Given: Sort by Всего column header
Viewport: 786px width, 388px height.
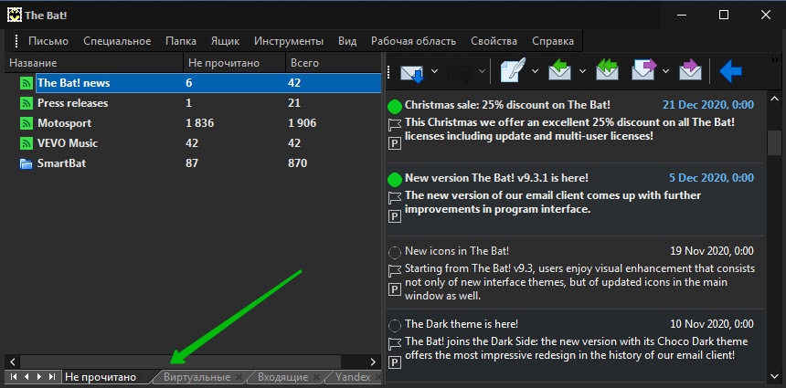Looking at the screenshot, I should 334,63.
